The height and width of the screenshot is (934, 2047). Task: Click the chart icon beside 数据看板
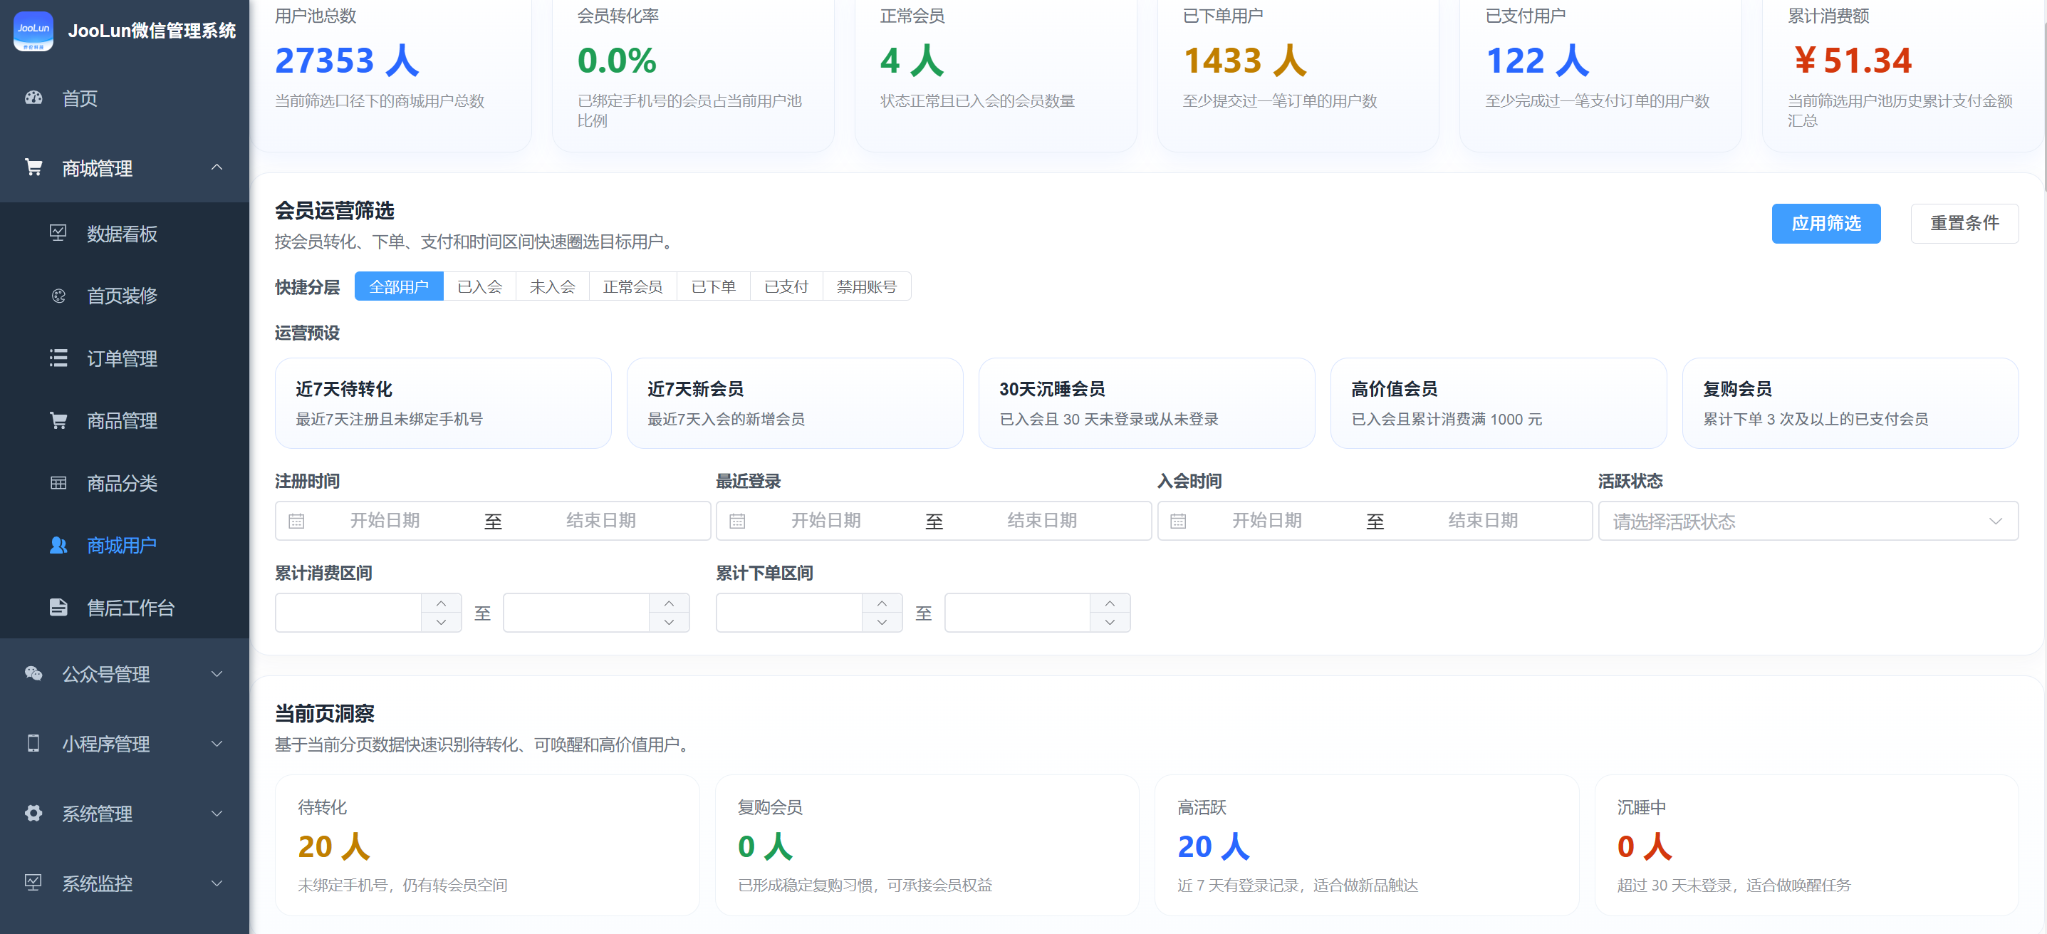[x=58, y=233]
